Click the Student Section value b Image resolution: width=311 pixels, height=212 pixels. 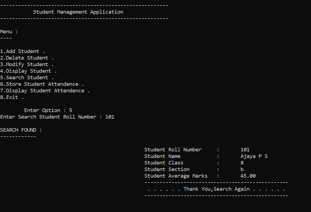(242, 169)
